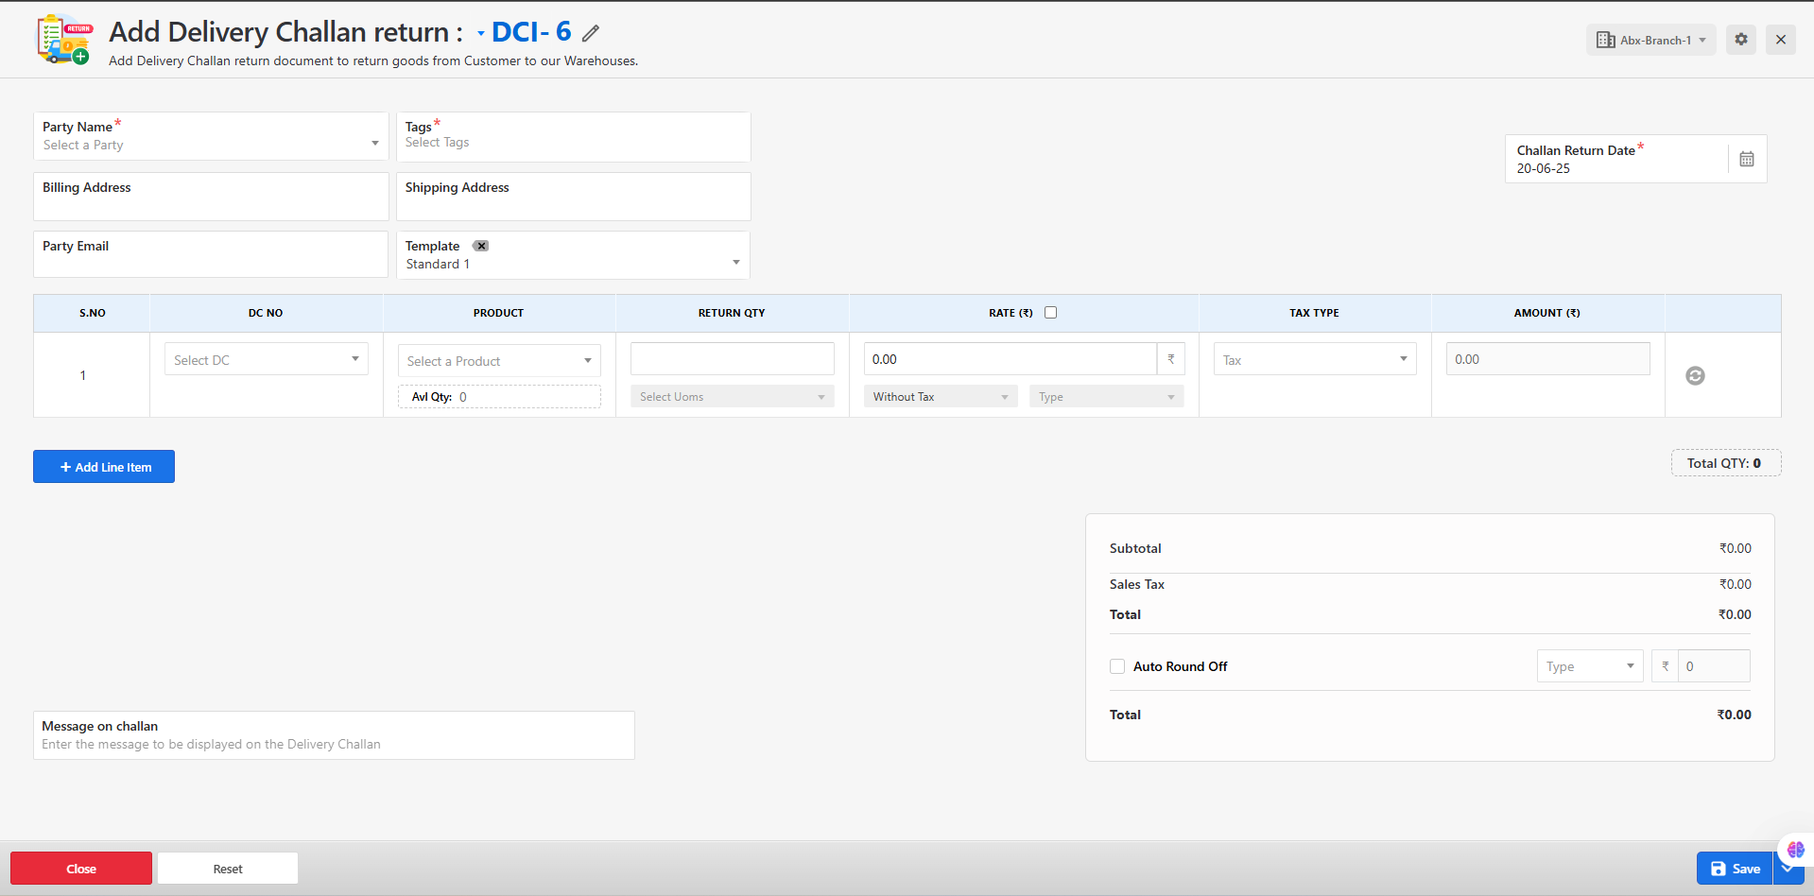Click the refresh icon in line item row
Viewport: 1814px width, 896px height.
click(1695, 375)
